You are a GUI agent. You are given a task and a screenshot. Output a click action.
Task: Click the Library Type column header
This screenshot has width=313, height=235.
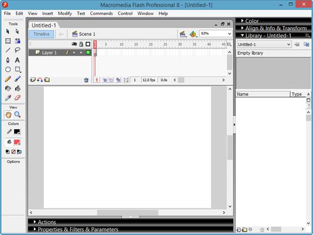click(x=298, y=94)
